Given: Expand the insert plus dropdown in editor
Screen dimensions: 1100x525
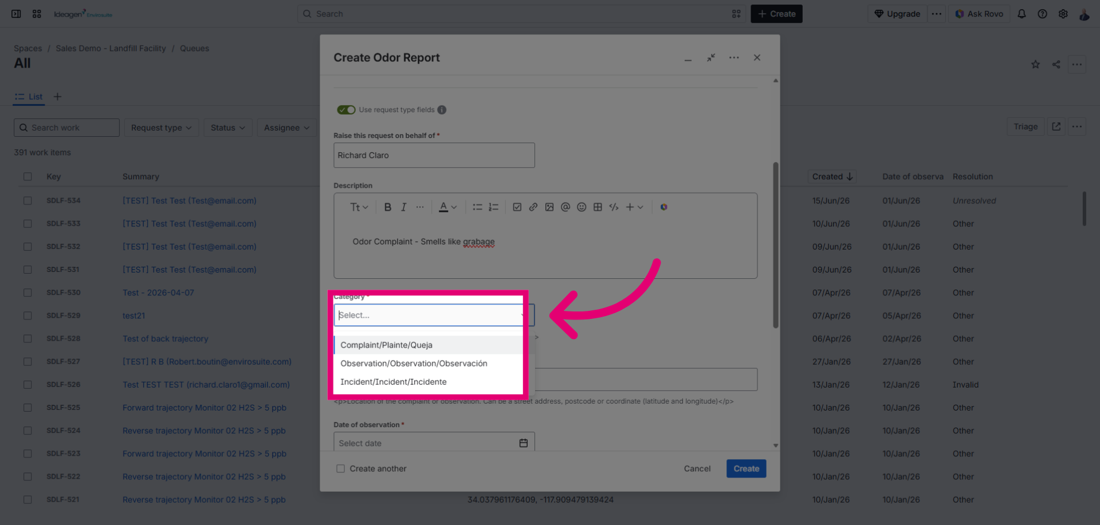Looking at the screenshot, I should click(x=634, y=207).
